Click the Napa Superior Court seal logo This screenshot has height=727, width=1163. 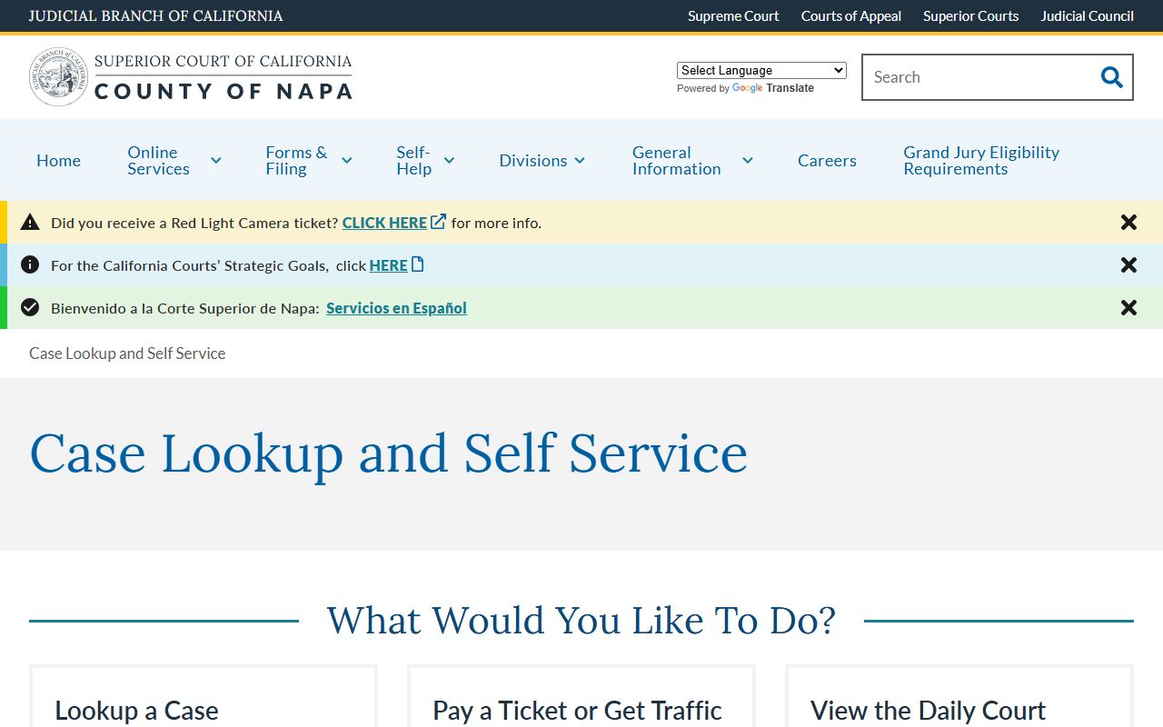click(x=59, y=77)
